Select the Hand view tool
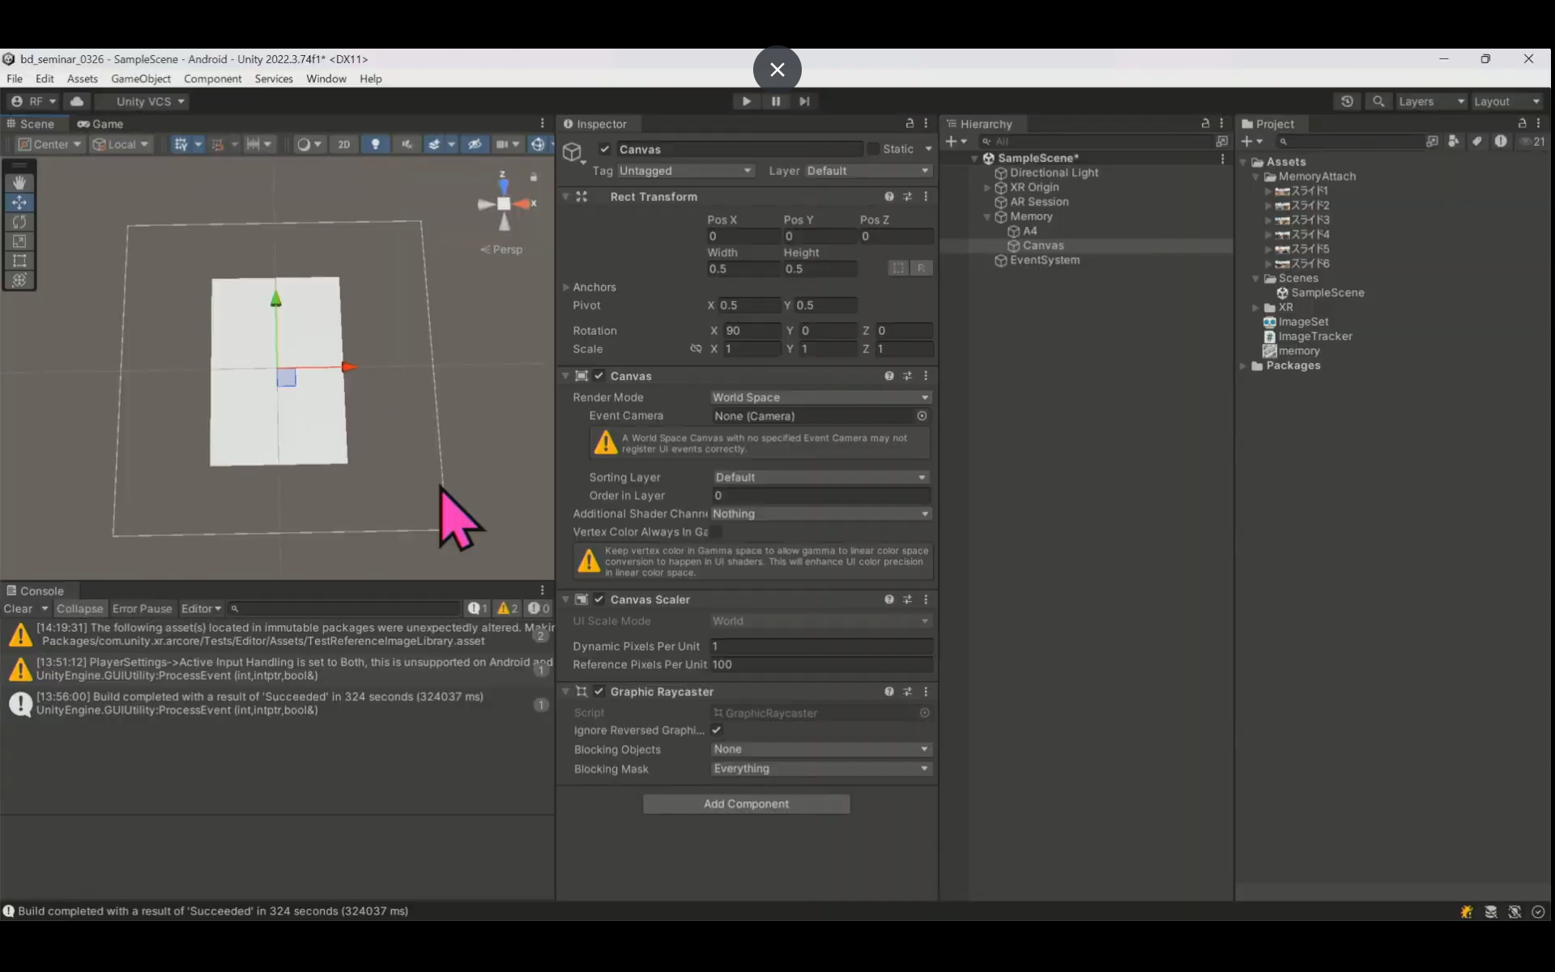 (x=19, y=183)
